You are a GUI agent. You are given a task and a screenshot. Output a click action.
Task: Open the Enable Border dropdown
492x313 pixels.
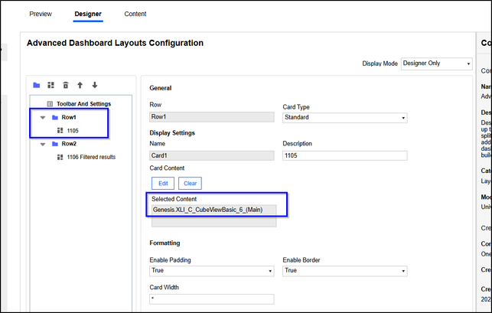[344, 271]
